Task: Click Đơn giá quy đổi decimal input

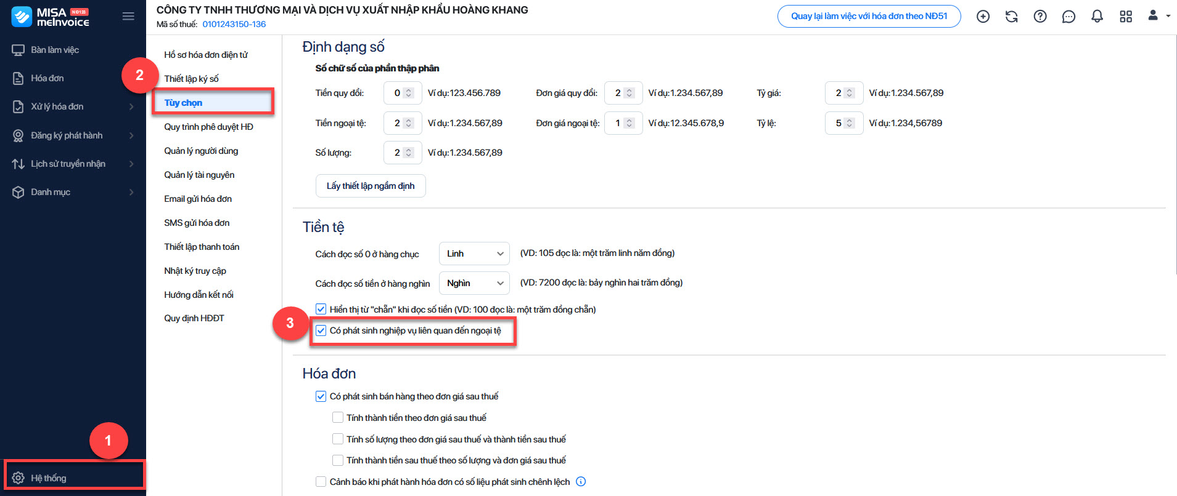Action: pos(623,93)
